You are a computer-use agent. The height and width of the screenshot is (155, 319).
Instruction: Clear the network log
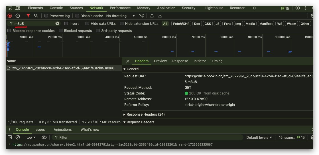coord(18,16)
